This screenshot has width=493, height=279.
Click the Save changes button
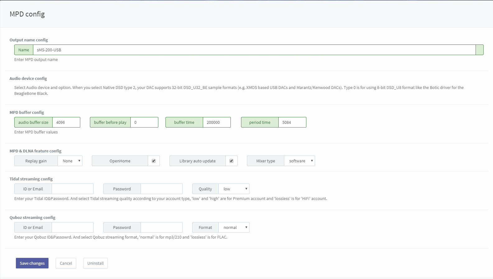coord(32,263)
